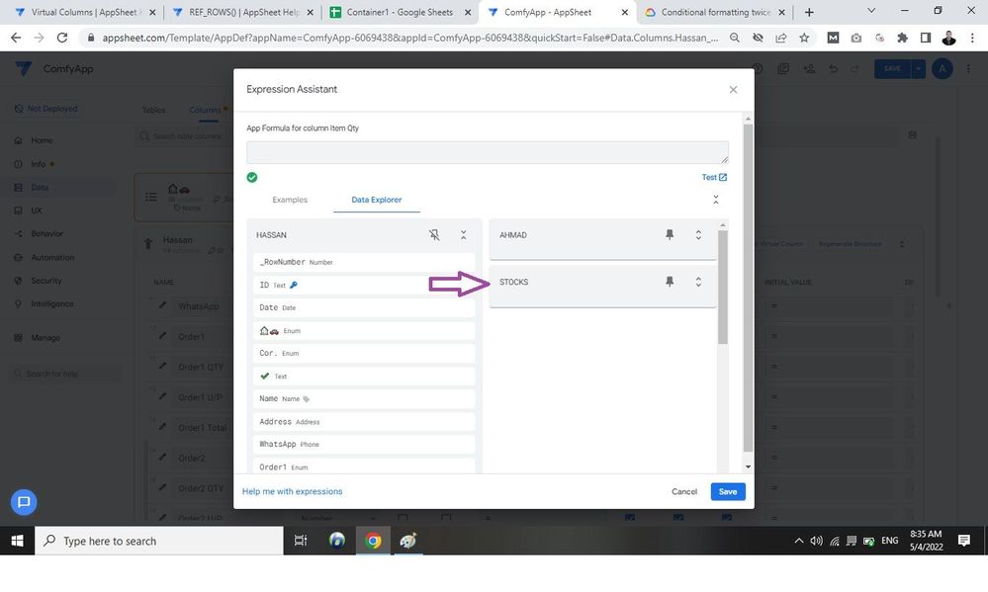The image size is (988, 592).
Task: Save the expression in the dialog
Action: [728, 491]
